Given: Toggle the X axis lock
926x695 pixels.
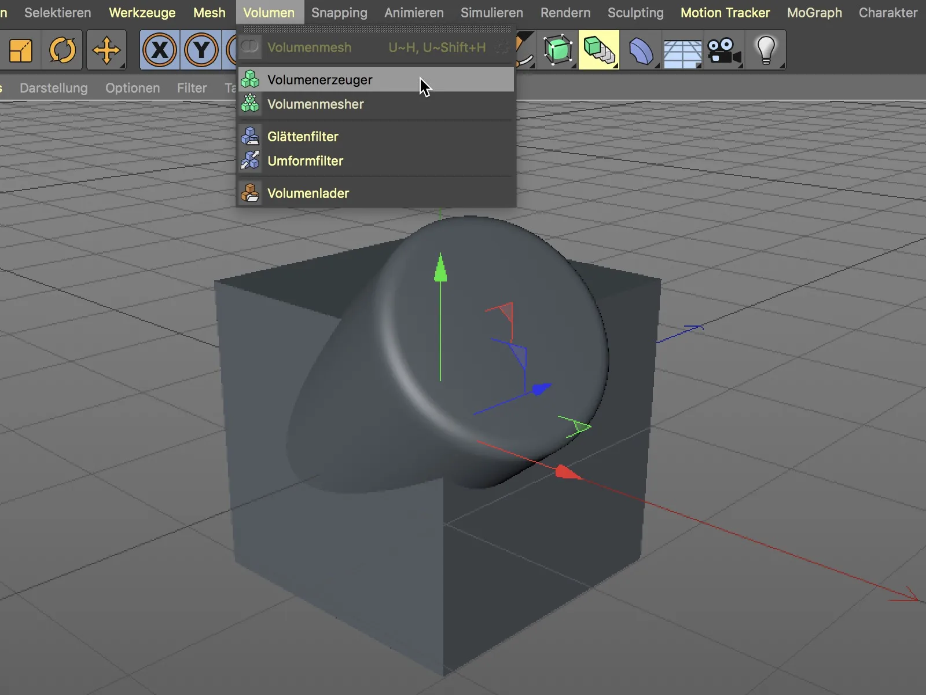Looking at the screenshot, I should [160, 50].
